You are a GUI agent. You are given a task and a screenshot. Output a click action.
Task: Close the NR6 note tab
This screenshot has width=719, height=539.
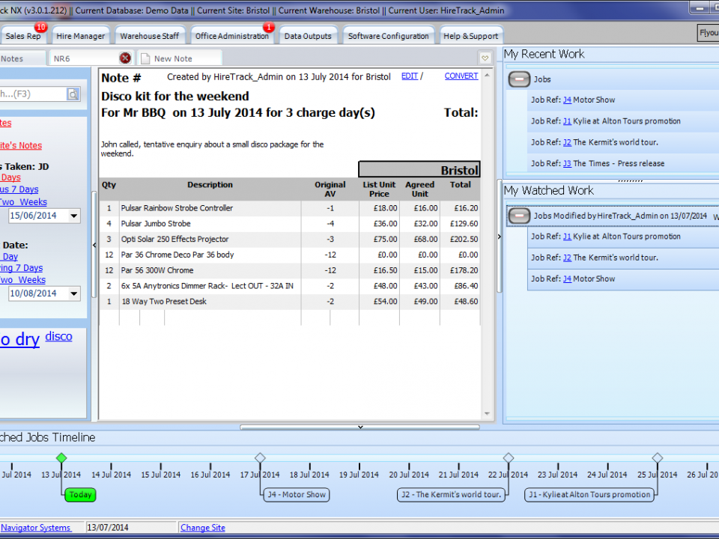pyautogui.click(x=125, y=58)
